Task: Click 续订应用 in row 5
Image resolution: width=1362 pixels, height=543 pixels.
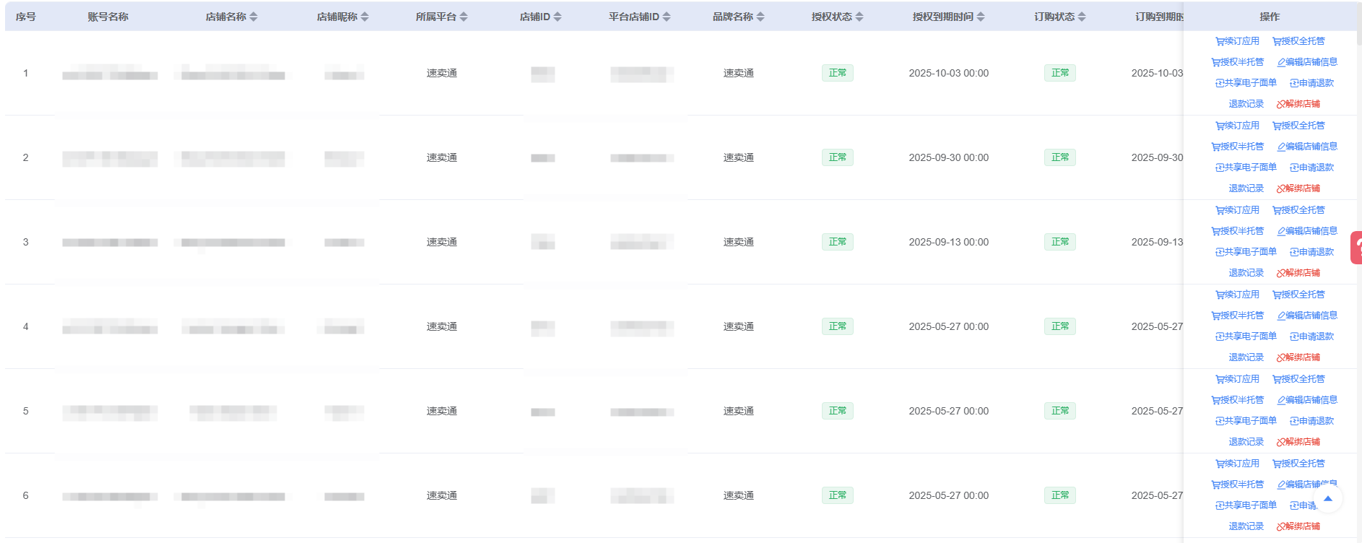Action: click(x=1237, y=379)
